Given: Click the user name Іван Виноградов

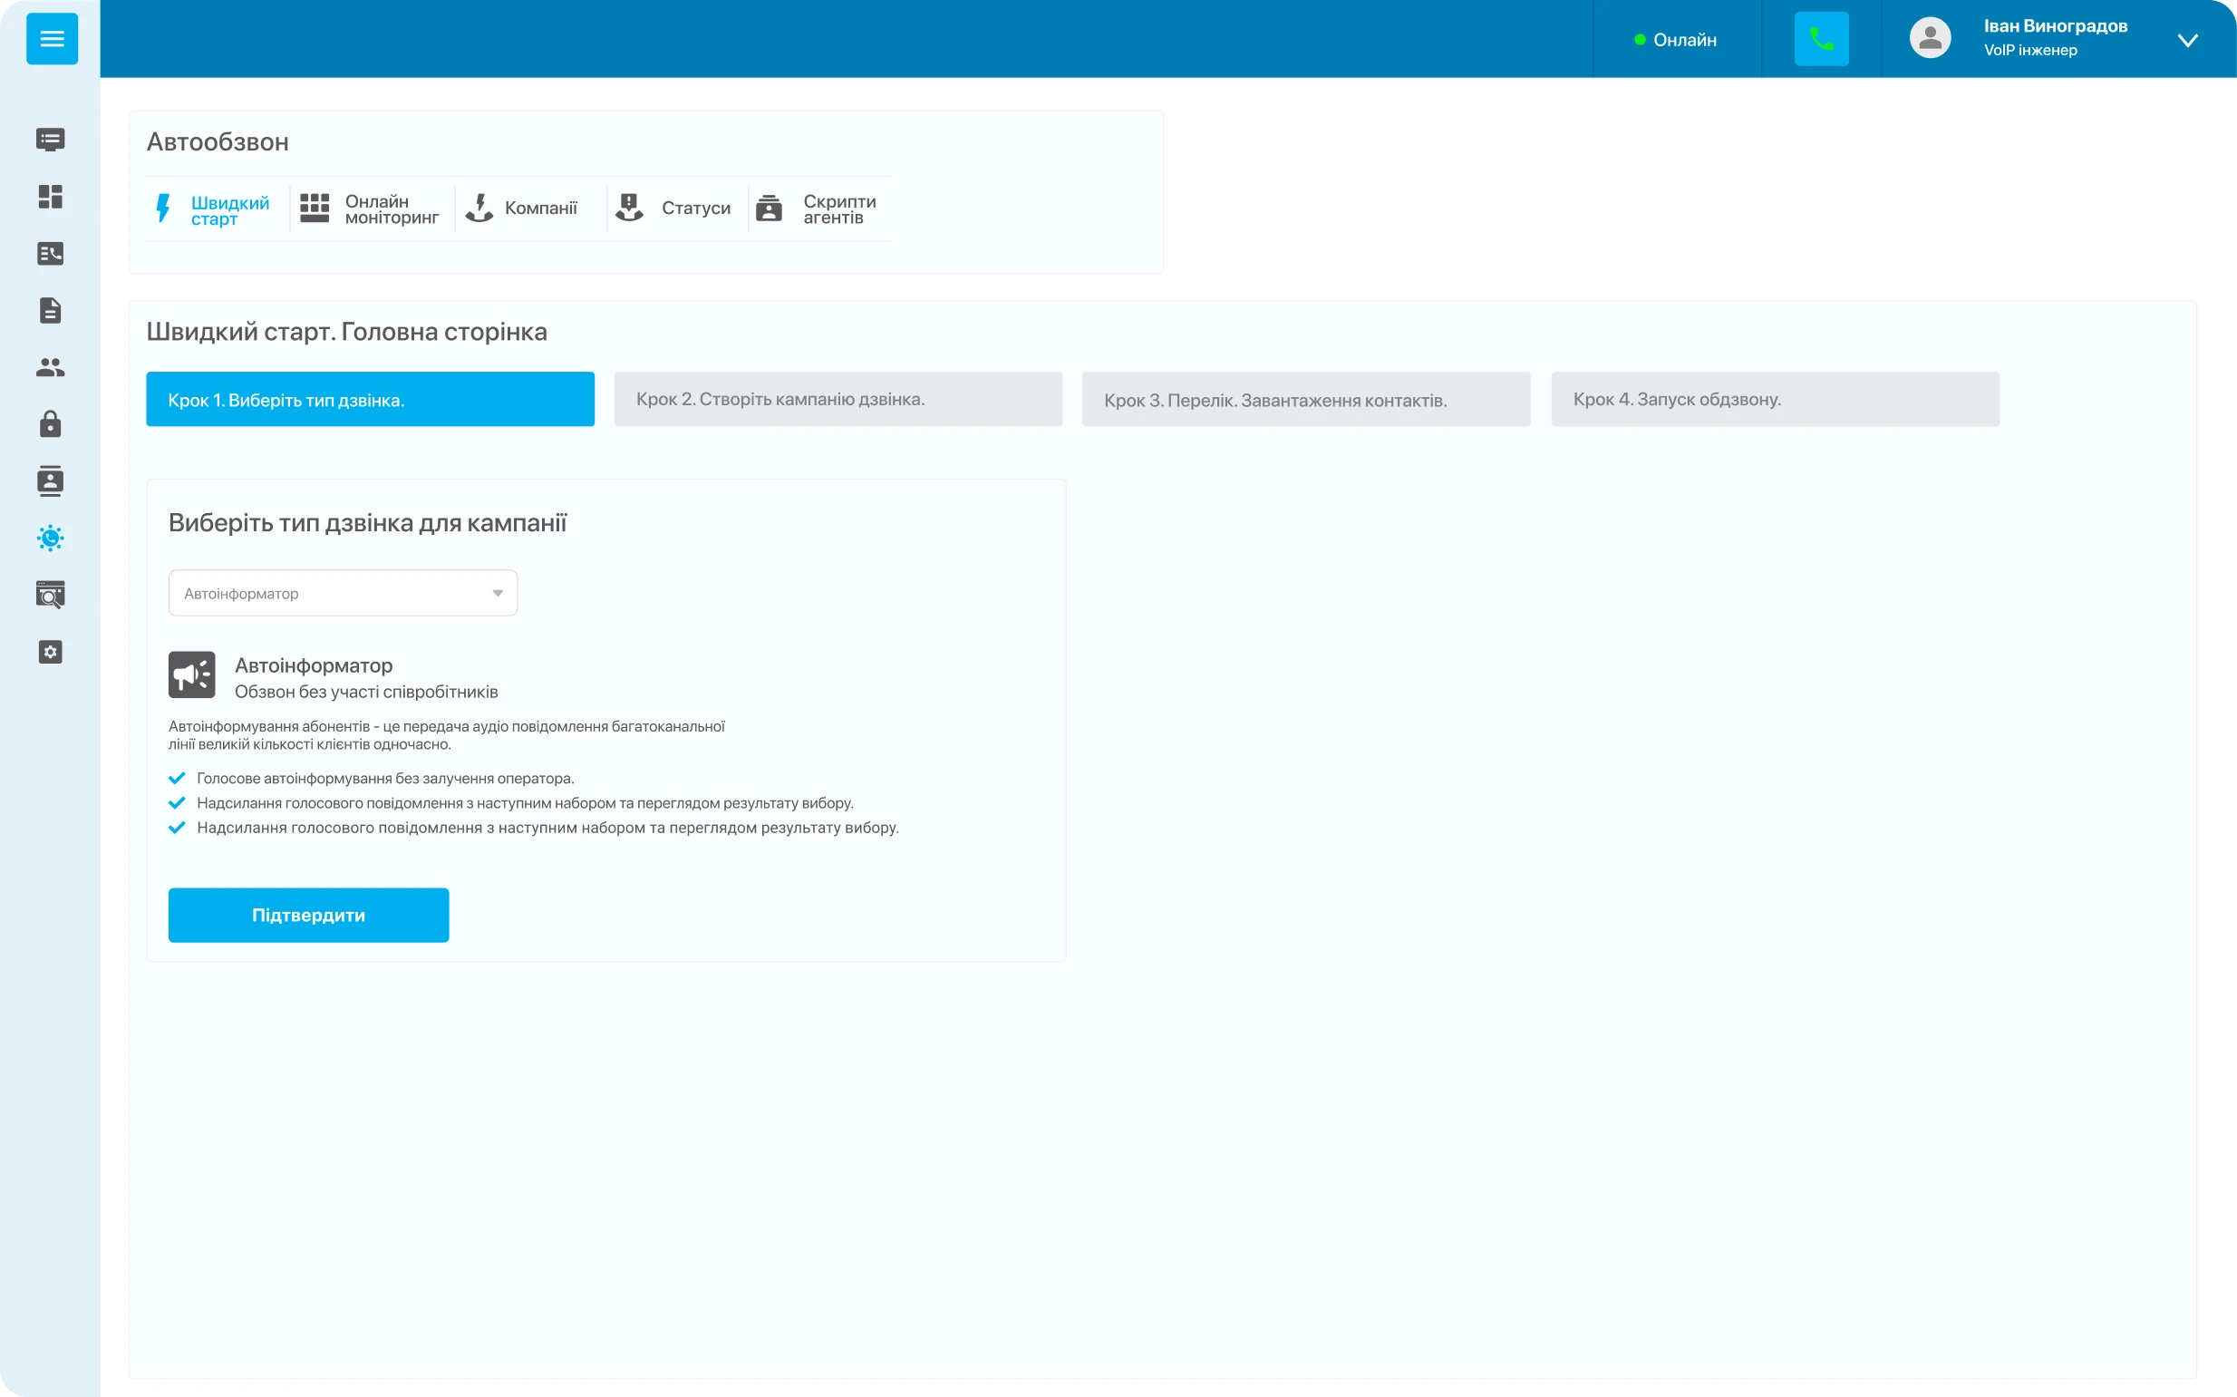Looking at the screenshot, I should click(2056, 26).
